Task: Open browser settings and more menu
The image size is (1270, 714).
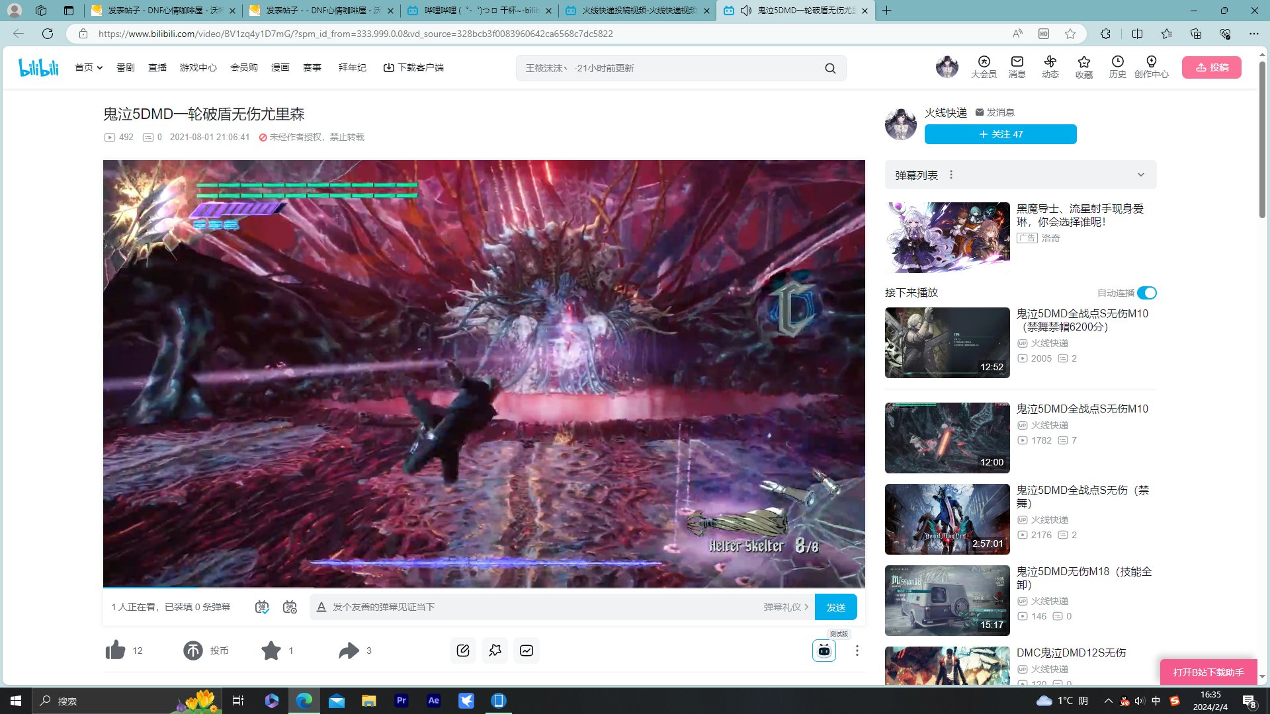Action: click(1253, 34)
